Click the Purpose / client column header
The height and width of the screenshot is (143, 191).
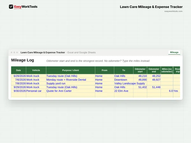71,70
